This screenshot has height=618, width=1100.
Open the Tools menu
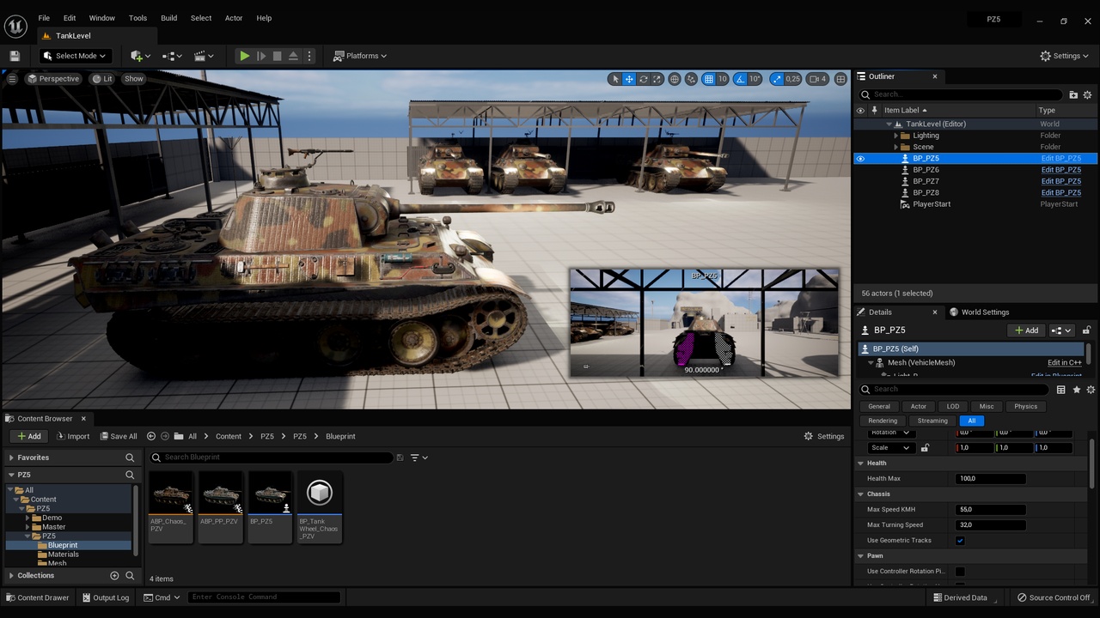pyautogui.click(x=137, y=18)
